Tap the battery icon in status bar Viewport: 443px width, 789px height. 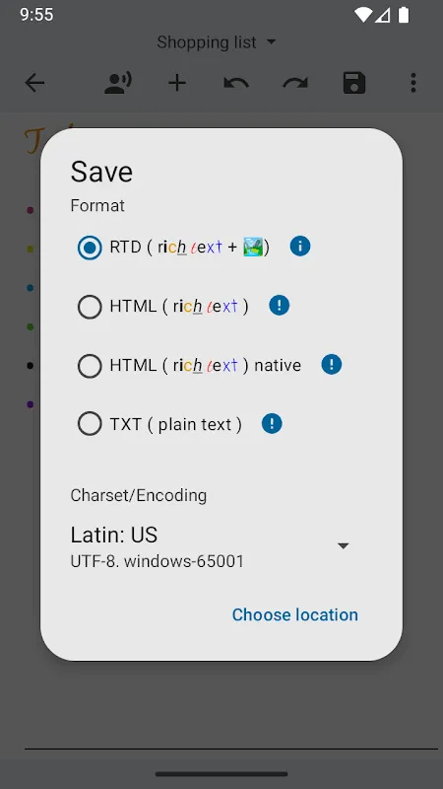404,15
